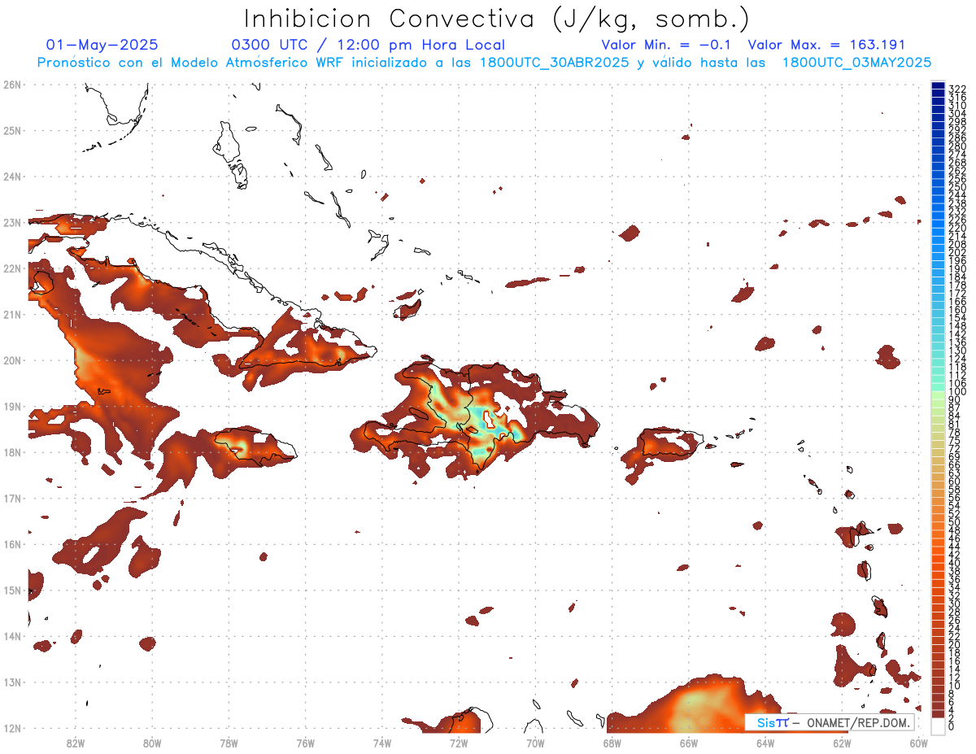Click the 12N latitude label

(12, 727)
